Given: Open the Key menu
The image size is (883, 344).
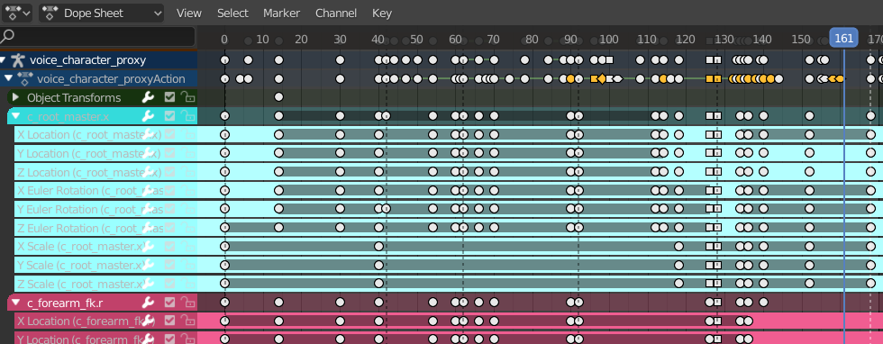Looking at the screenshot, I should [x=382, y=13].
